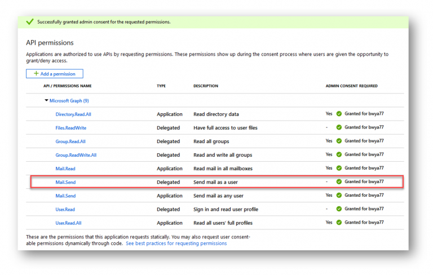Click green granted icon for Directory.Read.All
This screenshot has width=433, height=275.
[x=339, y=114]
